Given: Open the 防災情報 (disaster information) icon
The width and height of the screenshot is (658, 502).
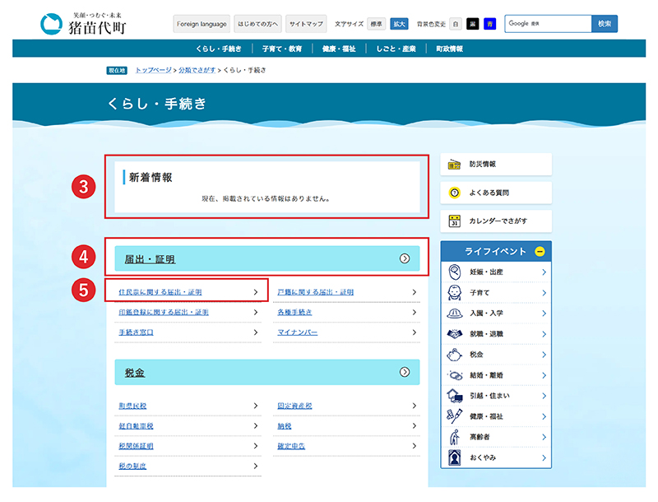Looking at the screenshot, I should [x=453, y=165].
